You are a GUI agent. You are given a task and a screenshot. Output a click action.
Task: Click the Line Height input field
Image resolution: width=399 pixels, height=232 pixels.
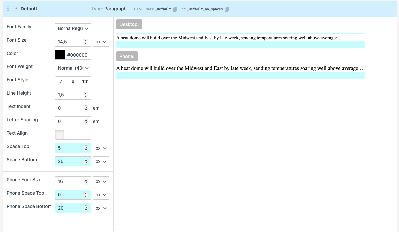(69, 95)
